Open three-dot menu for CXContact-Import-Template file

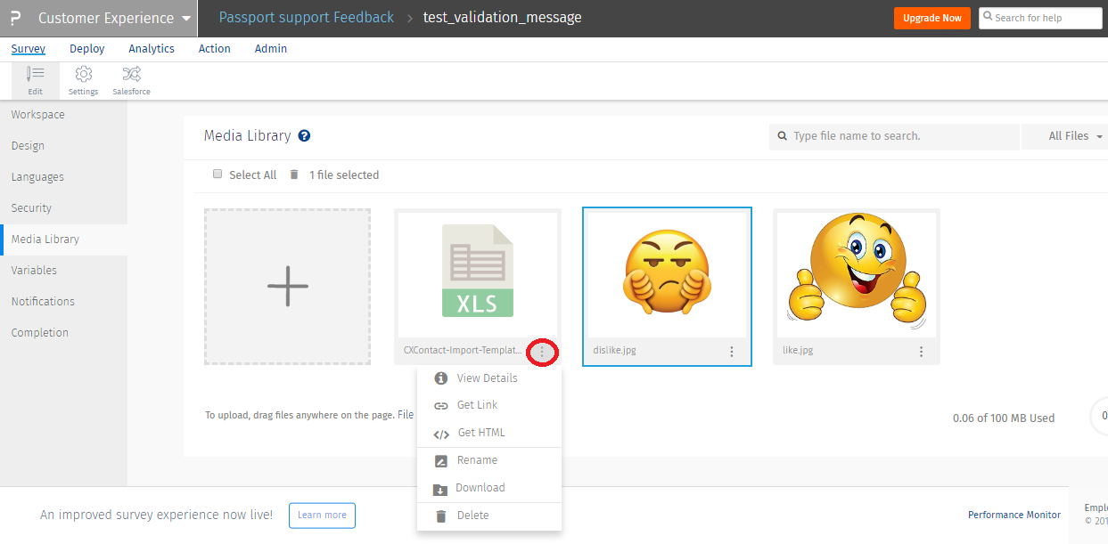point(542,352)
